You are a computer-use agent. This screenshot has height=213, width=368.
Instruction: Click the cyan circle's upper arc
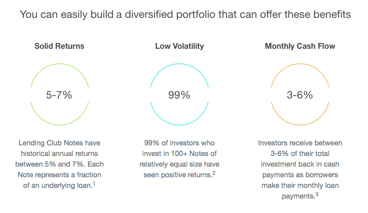[179, 66]
